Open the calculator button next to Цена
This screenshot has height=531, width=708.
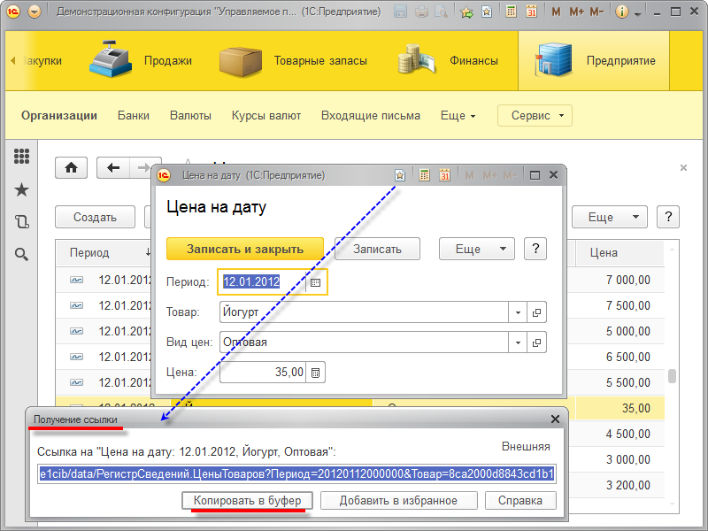click(316, 373)
